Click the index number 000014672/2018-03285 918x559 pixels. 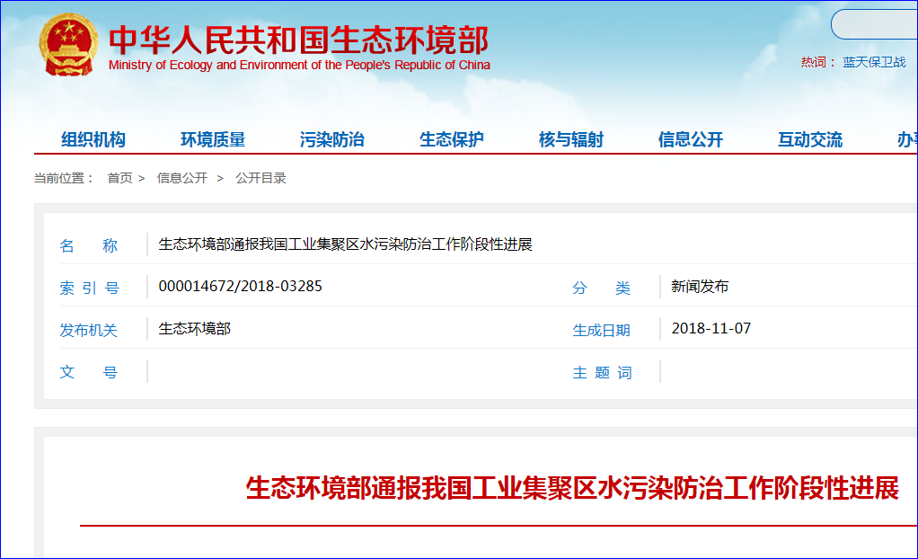[240, 287]
